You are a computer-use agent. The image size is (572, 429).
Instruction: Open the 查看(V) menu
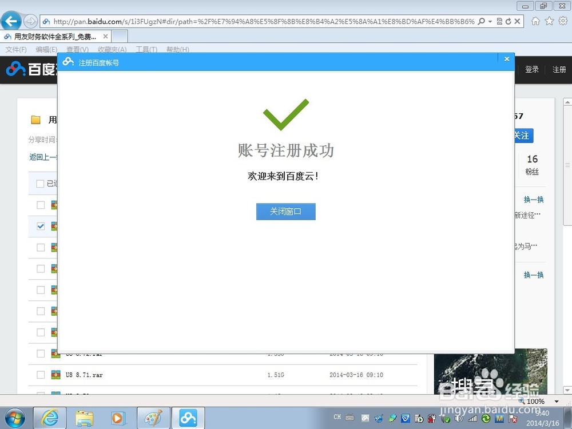coord(77,49)
